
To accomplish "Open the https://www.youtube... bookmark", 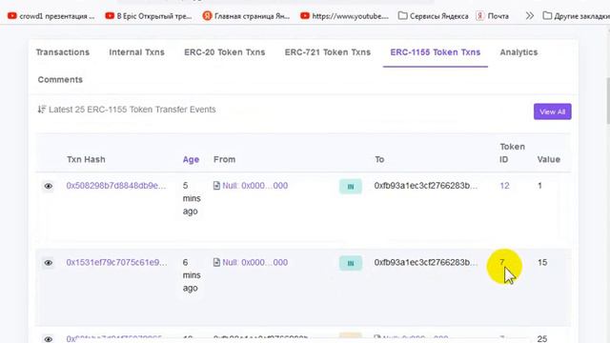I will click(345, 16).
